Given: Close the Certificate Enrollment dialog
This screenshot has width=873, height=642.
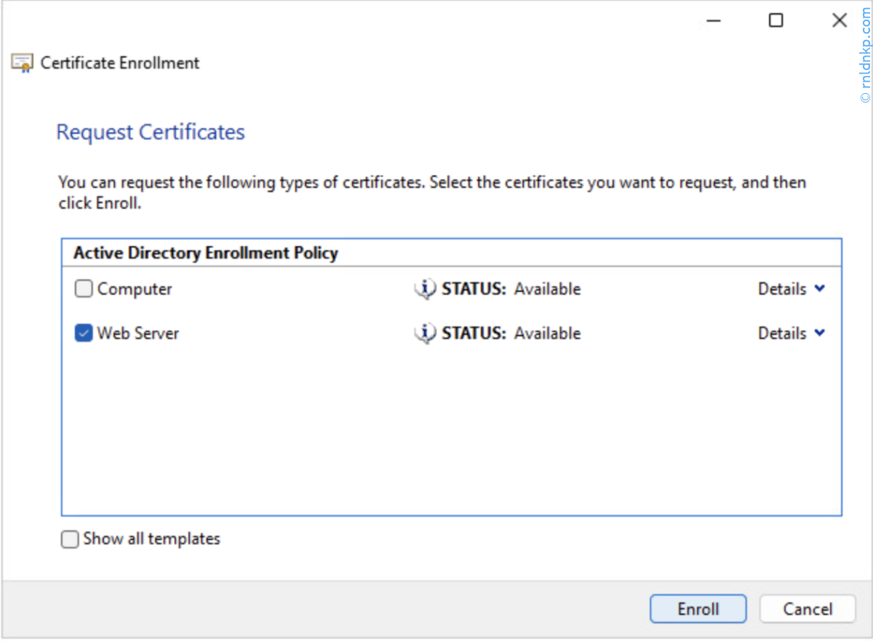Looking at the screenshot, I should (840, 21).
